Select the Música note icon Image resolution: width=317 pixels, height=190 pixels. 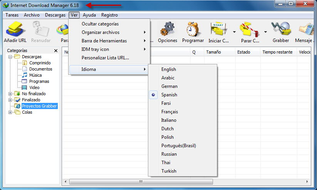click(25, 75)
